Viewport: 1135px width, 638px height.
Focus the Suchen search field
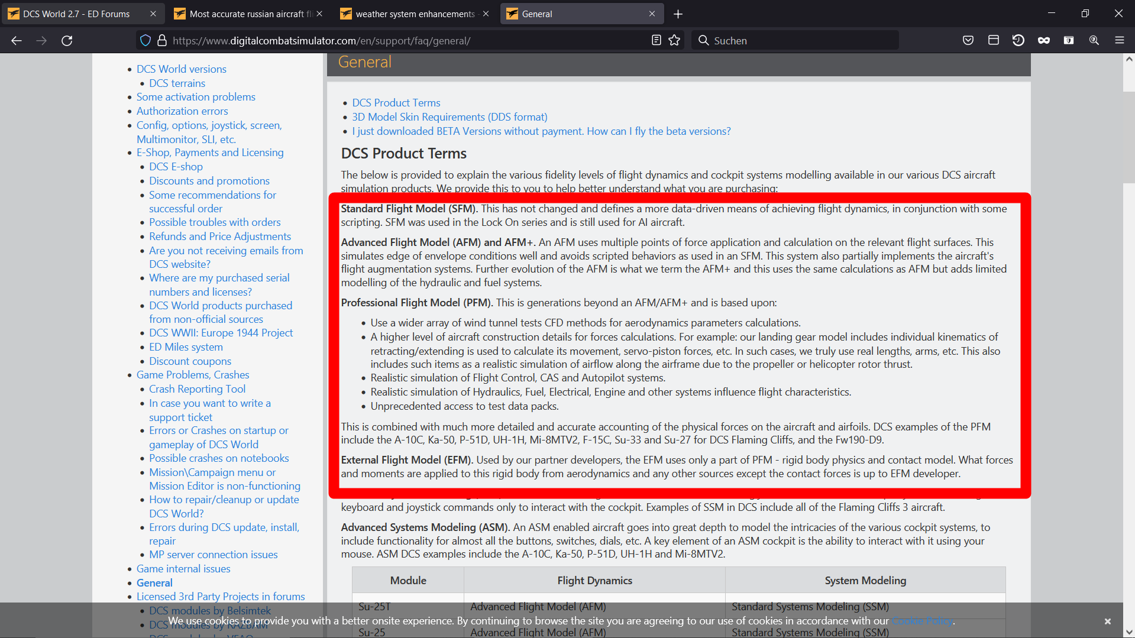pos(795,40)
